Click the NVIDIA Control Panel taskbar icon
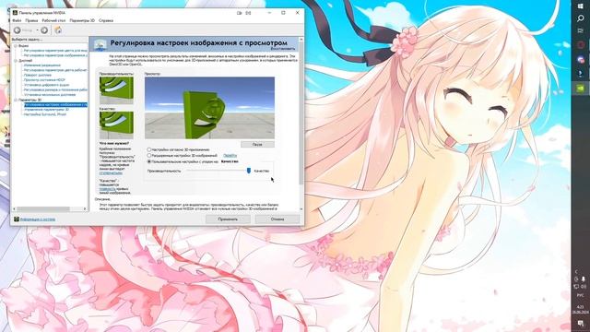590x332 pixels. click(581, 89)
